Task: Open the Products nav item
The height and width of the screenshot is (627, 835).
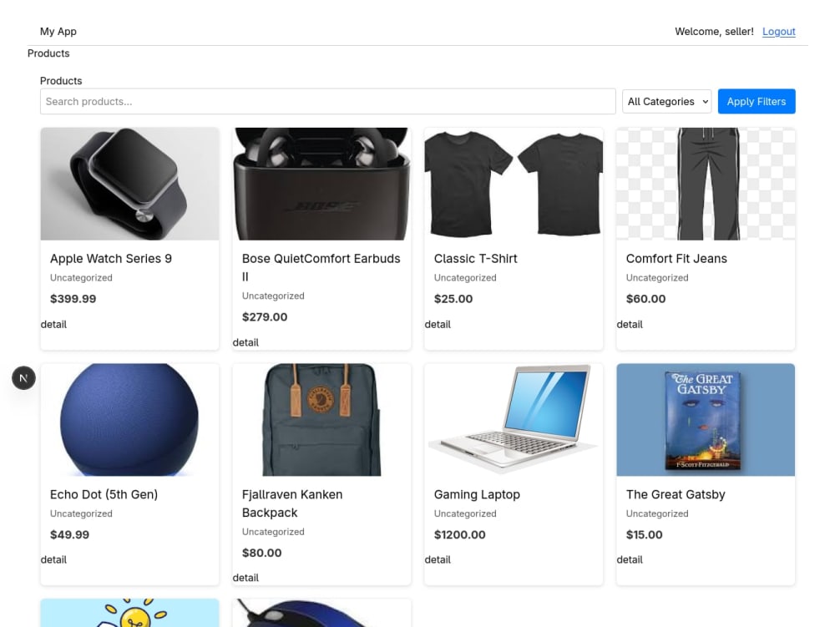Action: pos(48,53)
